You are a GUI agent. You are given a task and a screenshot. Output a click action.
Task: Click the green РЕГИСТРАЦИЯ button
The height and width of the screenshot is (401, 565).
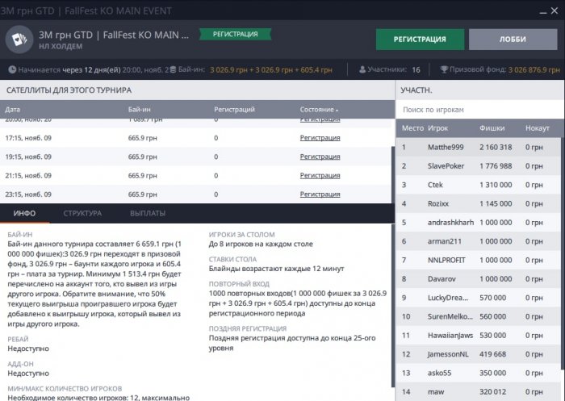[420, 40]
